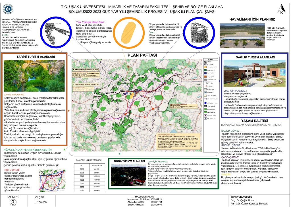Click the blue circle symbol in the legend
The height and width of the screenshot is (207, 291).
pos(205,103)
